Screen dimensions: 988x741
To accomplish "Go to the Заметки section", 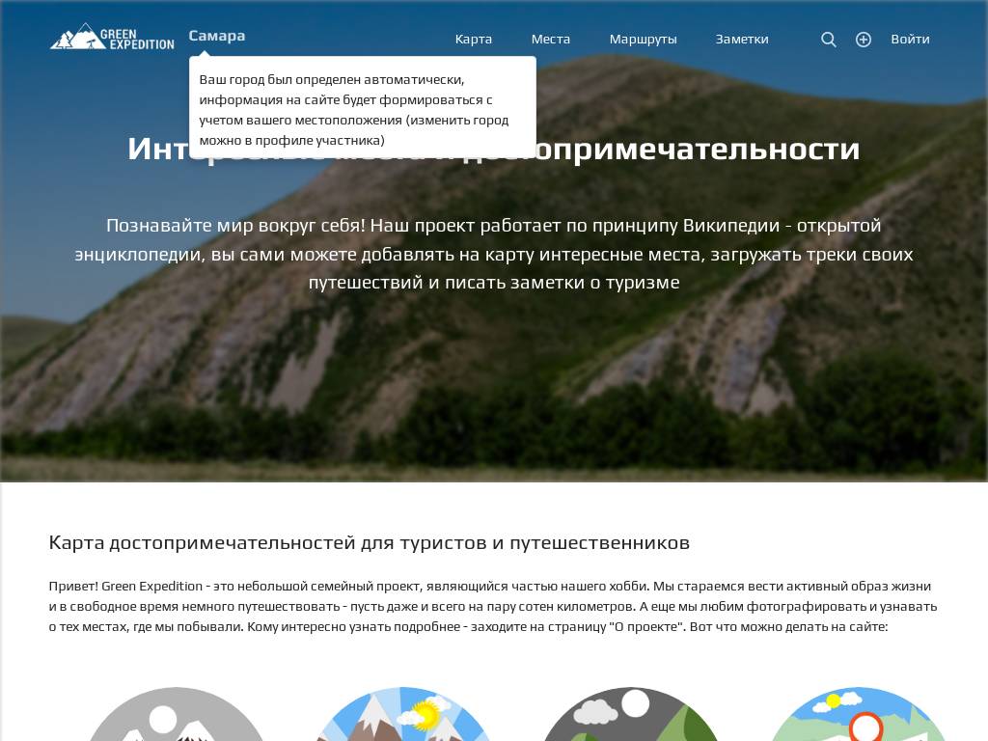I will pos(741,40).
